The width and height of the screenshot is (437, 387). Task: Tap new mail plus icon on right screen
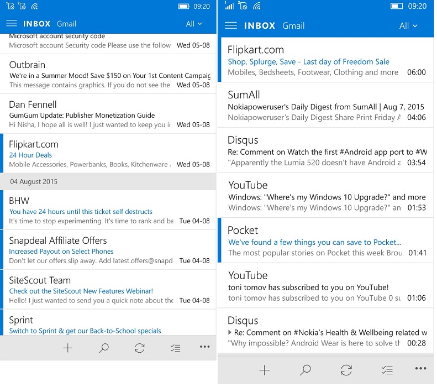point(264,370)
